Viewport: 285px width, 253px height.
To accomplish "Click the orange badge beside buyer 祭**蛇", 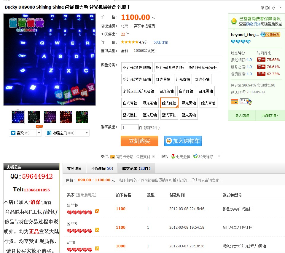I will point(97,211).
